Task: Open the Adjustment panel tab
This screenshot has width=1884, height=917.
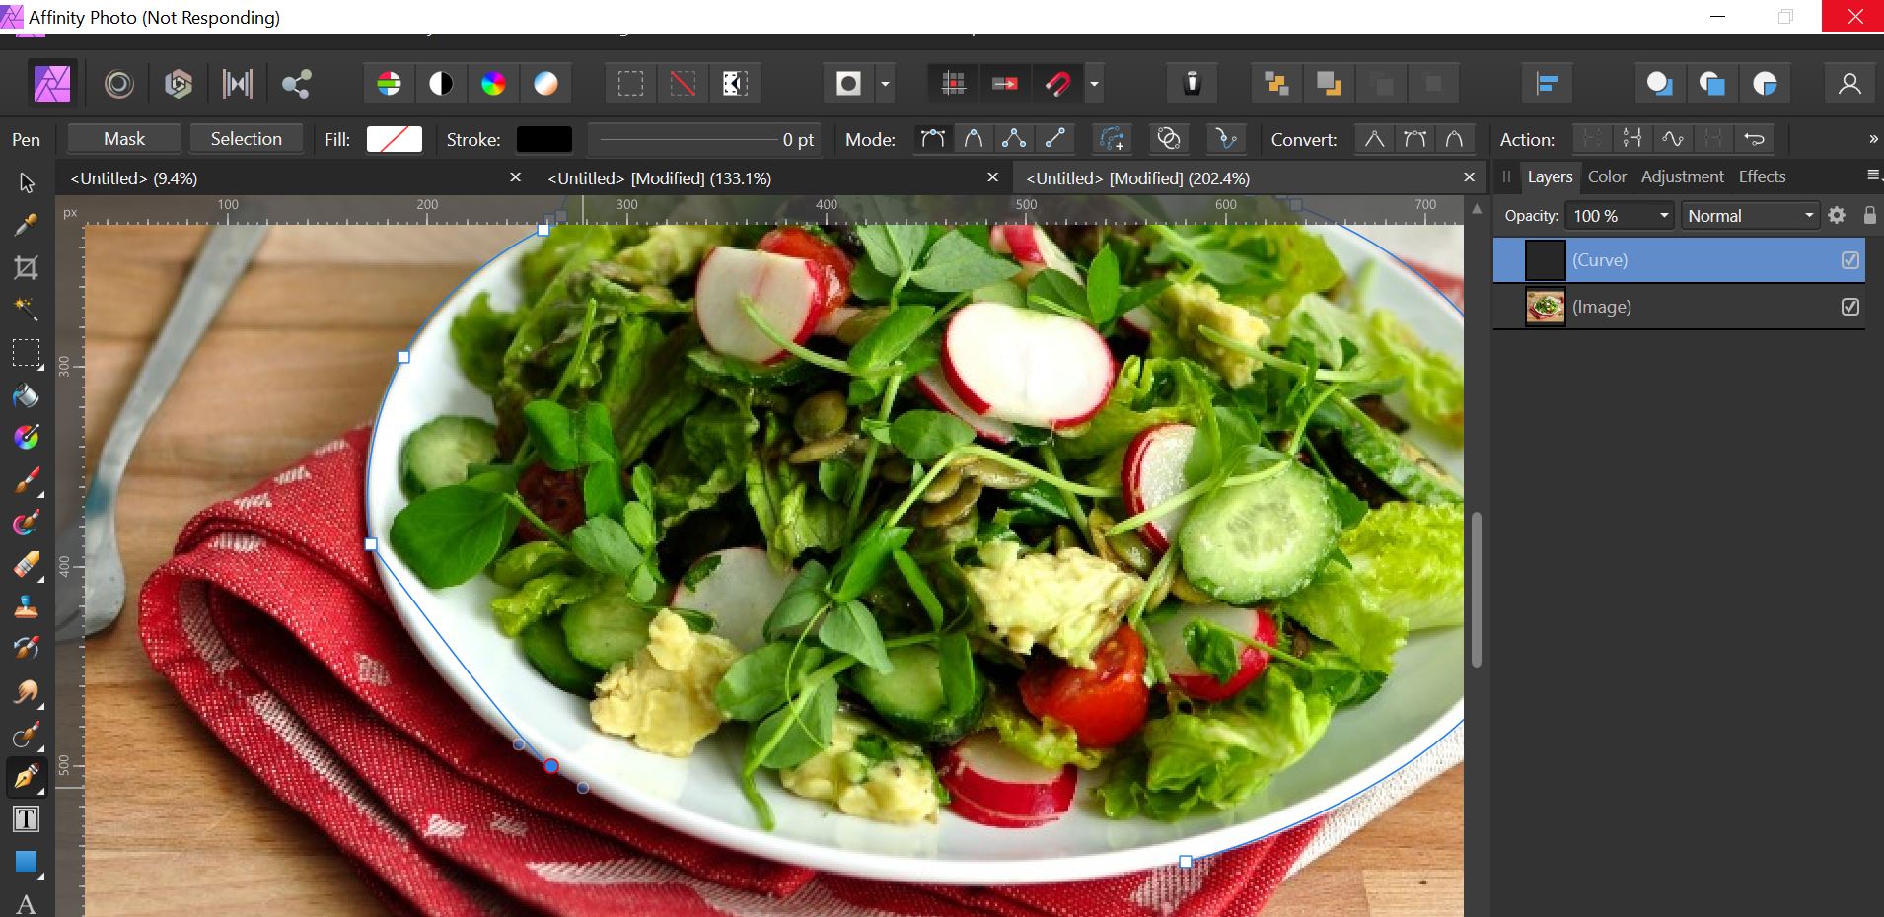Action: tap(1682, 176)
